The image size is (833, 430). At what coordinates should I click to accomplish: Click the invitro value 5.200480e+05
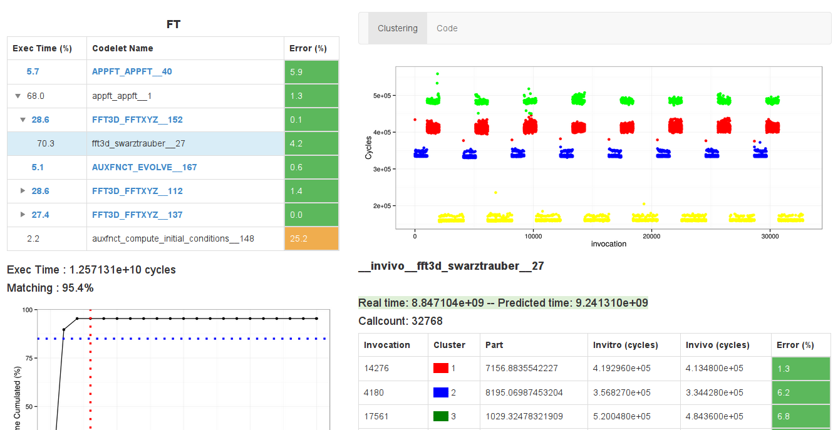622,416
